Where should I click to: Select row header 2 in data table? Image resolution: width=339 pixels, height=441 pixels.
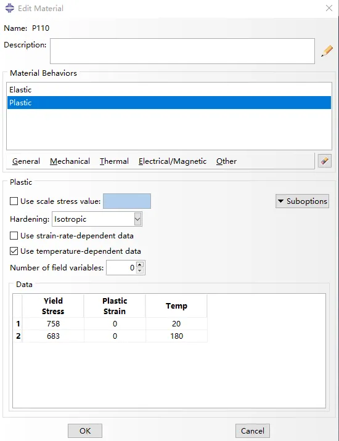pos(18,336)
